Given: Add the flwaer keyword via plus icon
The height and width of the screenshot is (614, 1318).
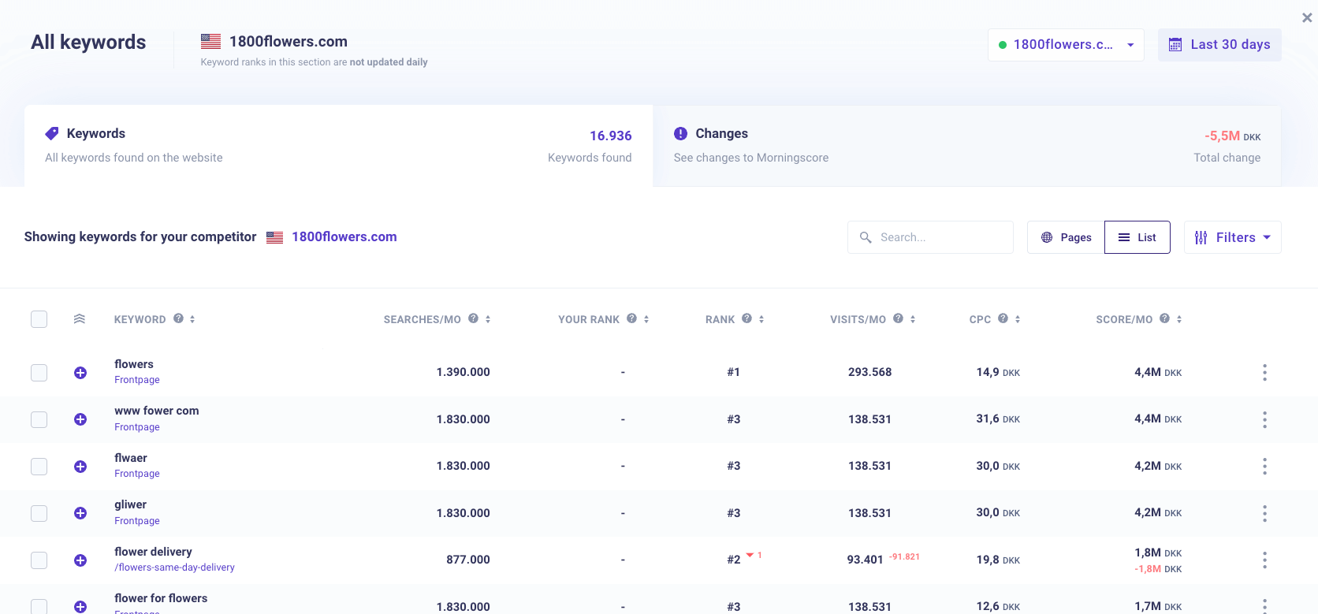Looking at the screenshot, I should pyautogui.click(x=80, y=467).
